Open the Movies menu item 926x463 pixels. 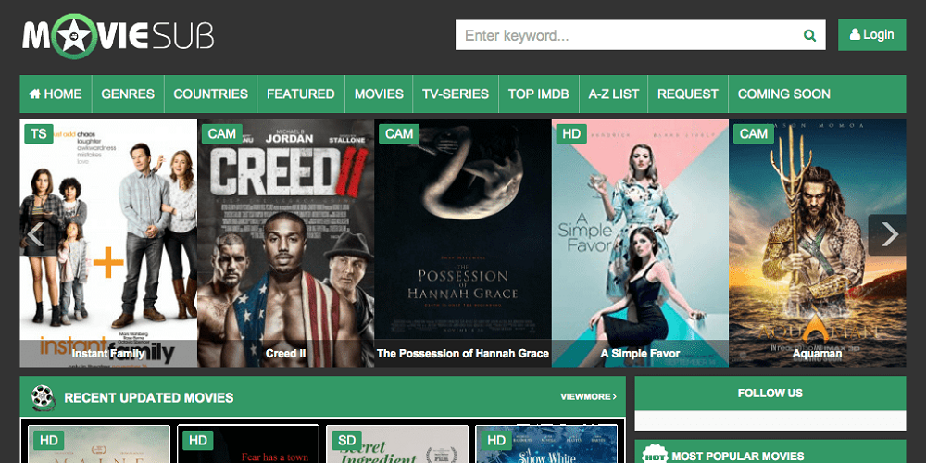point(379,94)
